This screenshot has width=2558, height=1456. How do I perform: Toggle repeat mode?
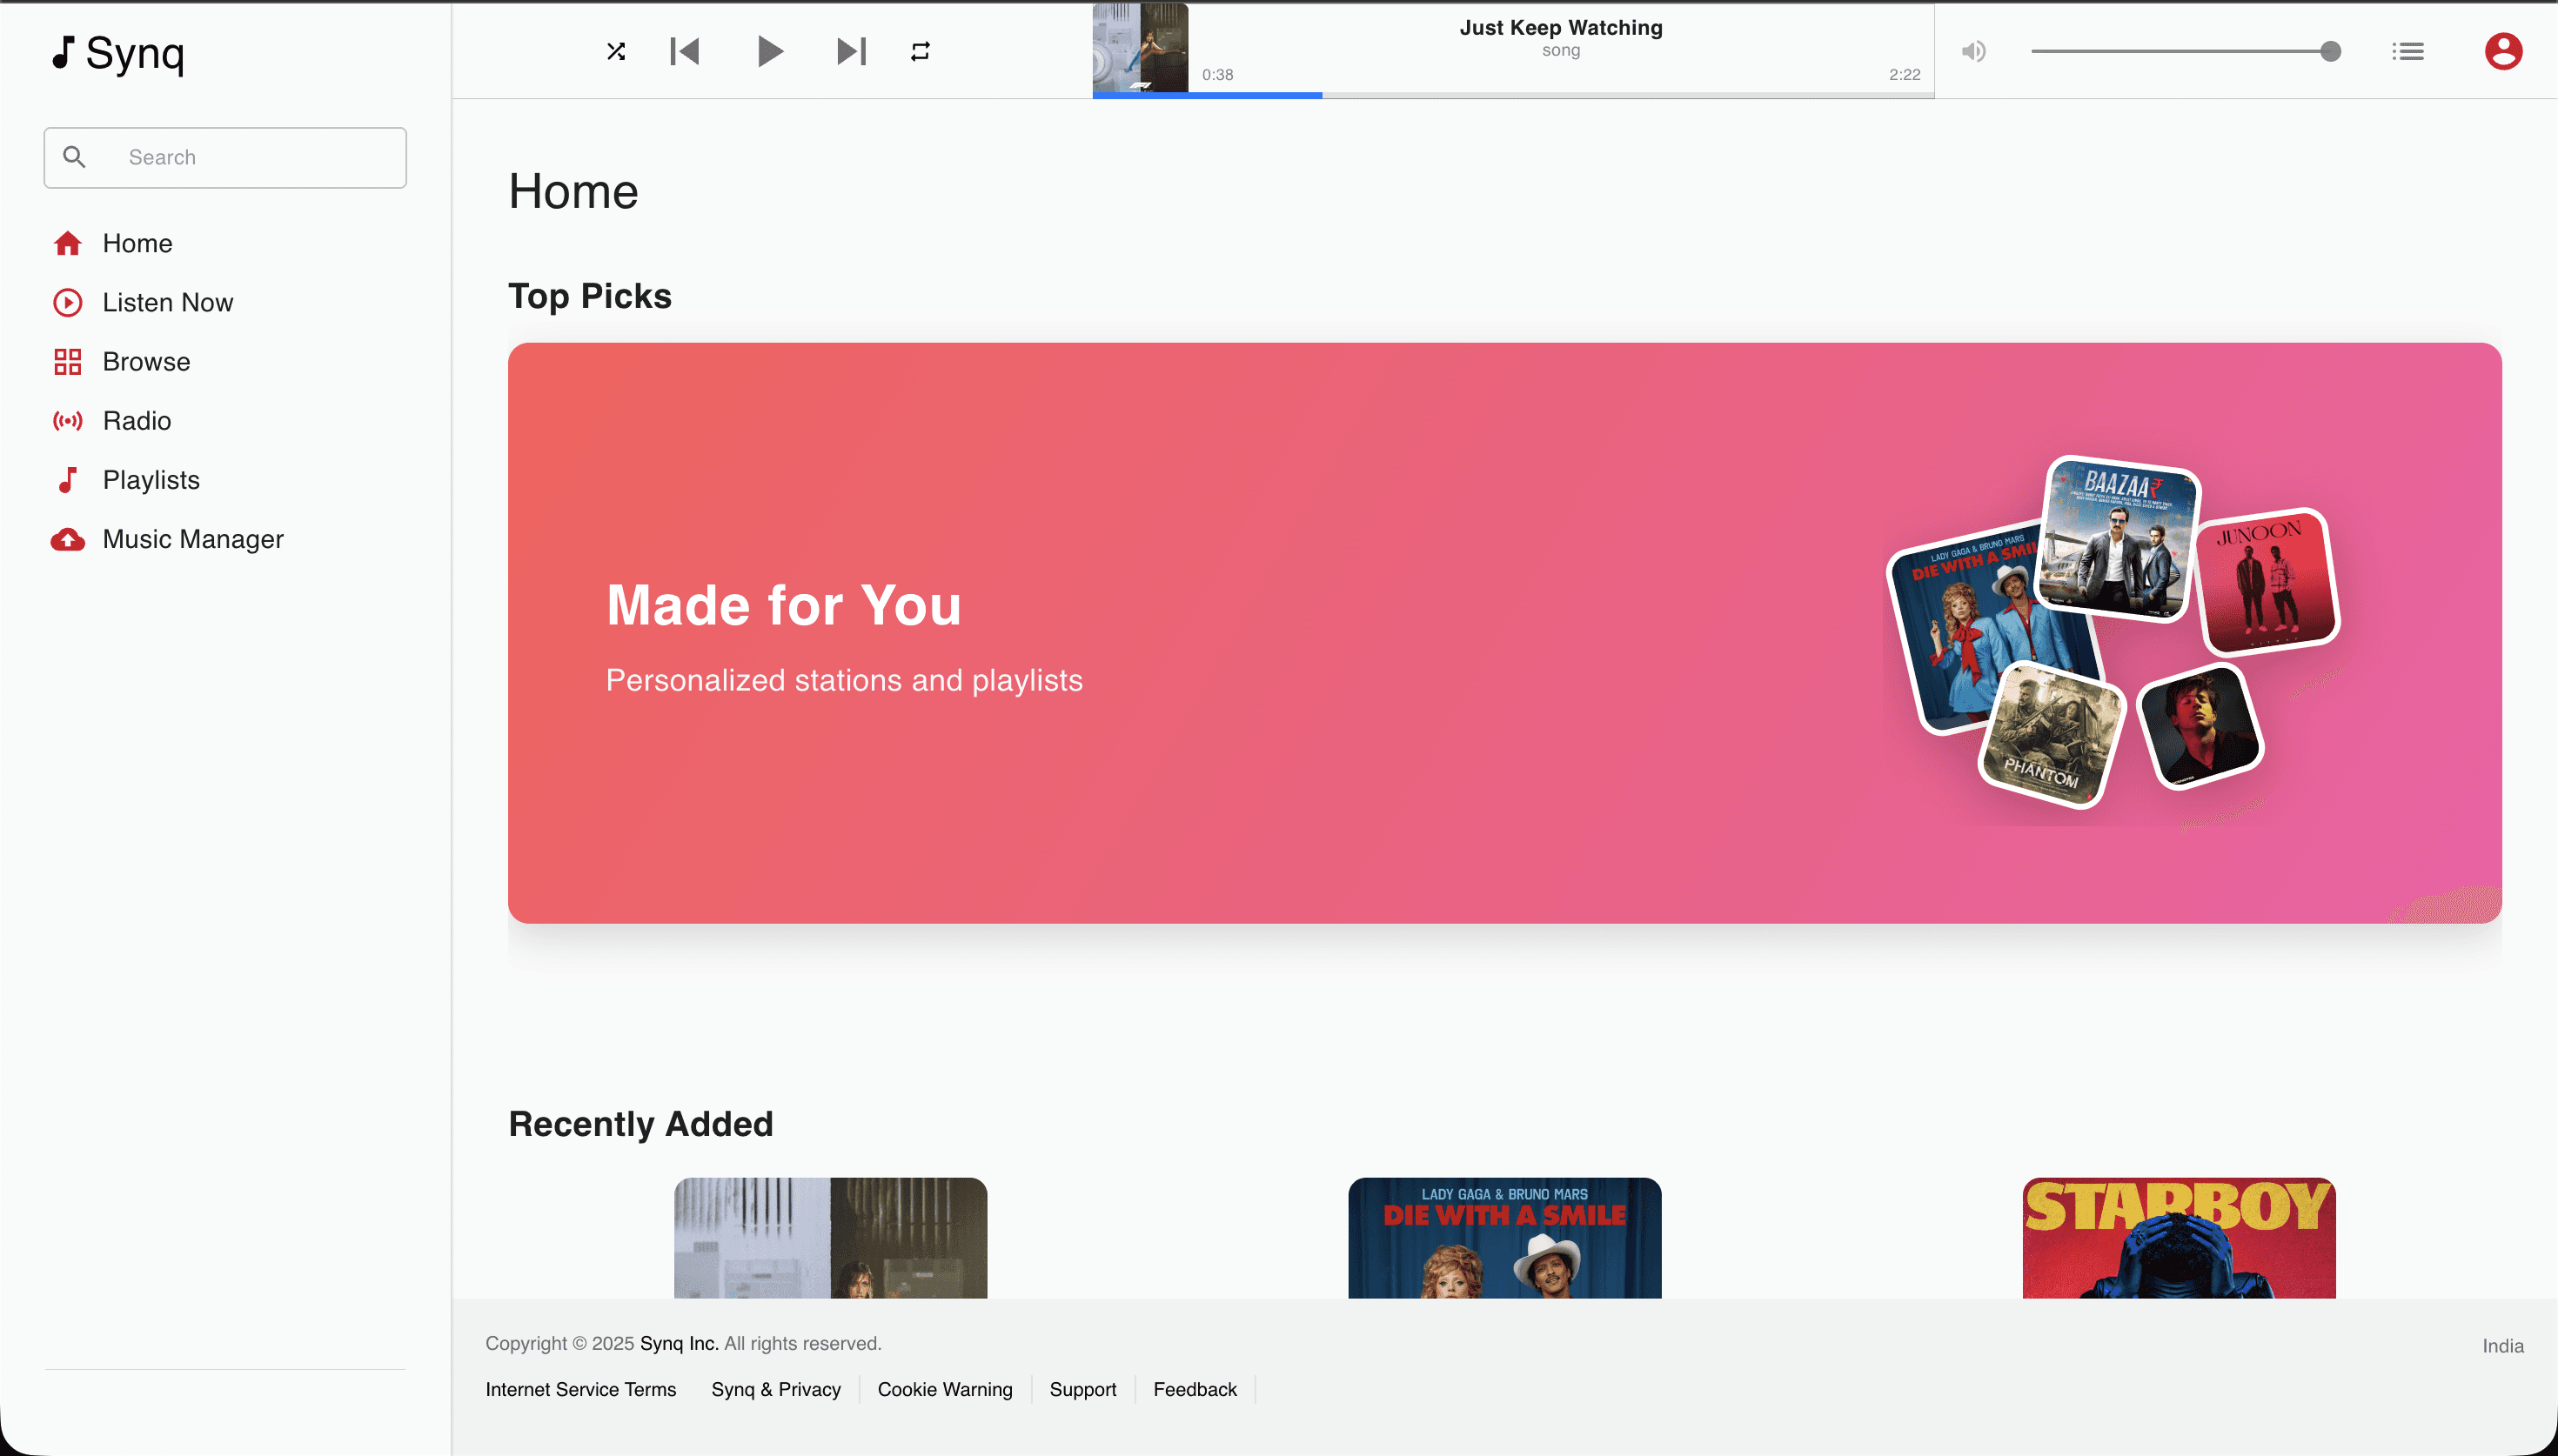(920, 51)
